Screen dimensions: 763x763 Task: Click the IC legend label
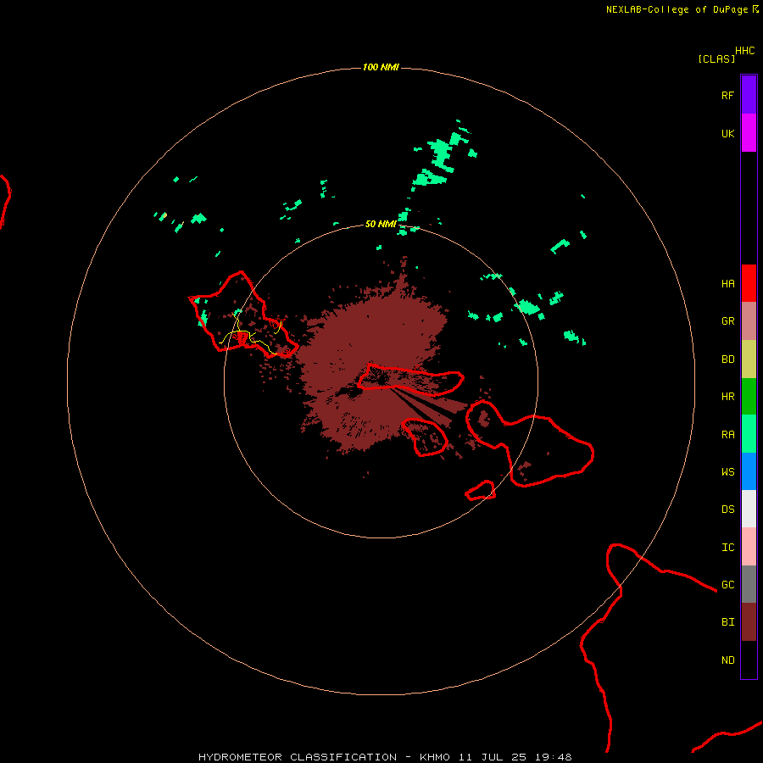pyautogui.click(x=727, y=548)
